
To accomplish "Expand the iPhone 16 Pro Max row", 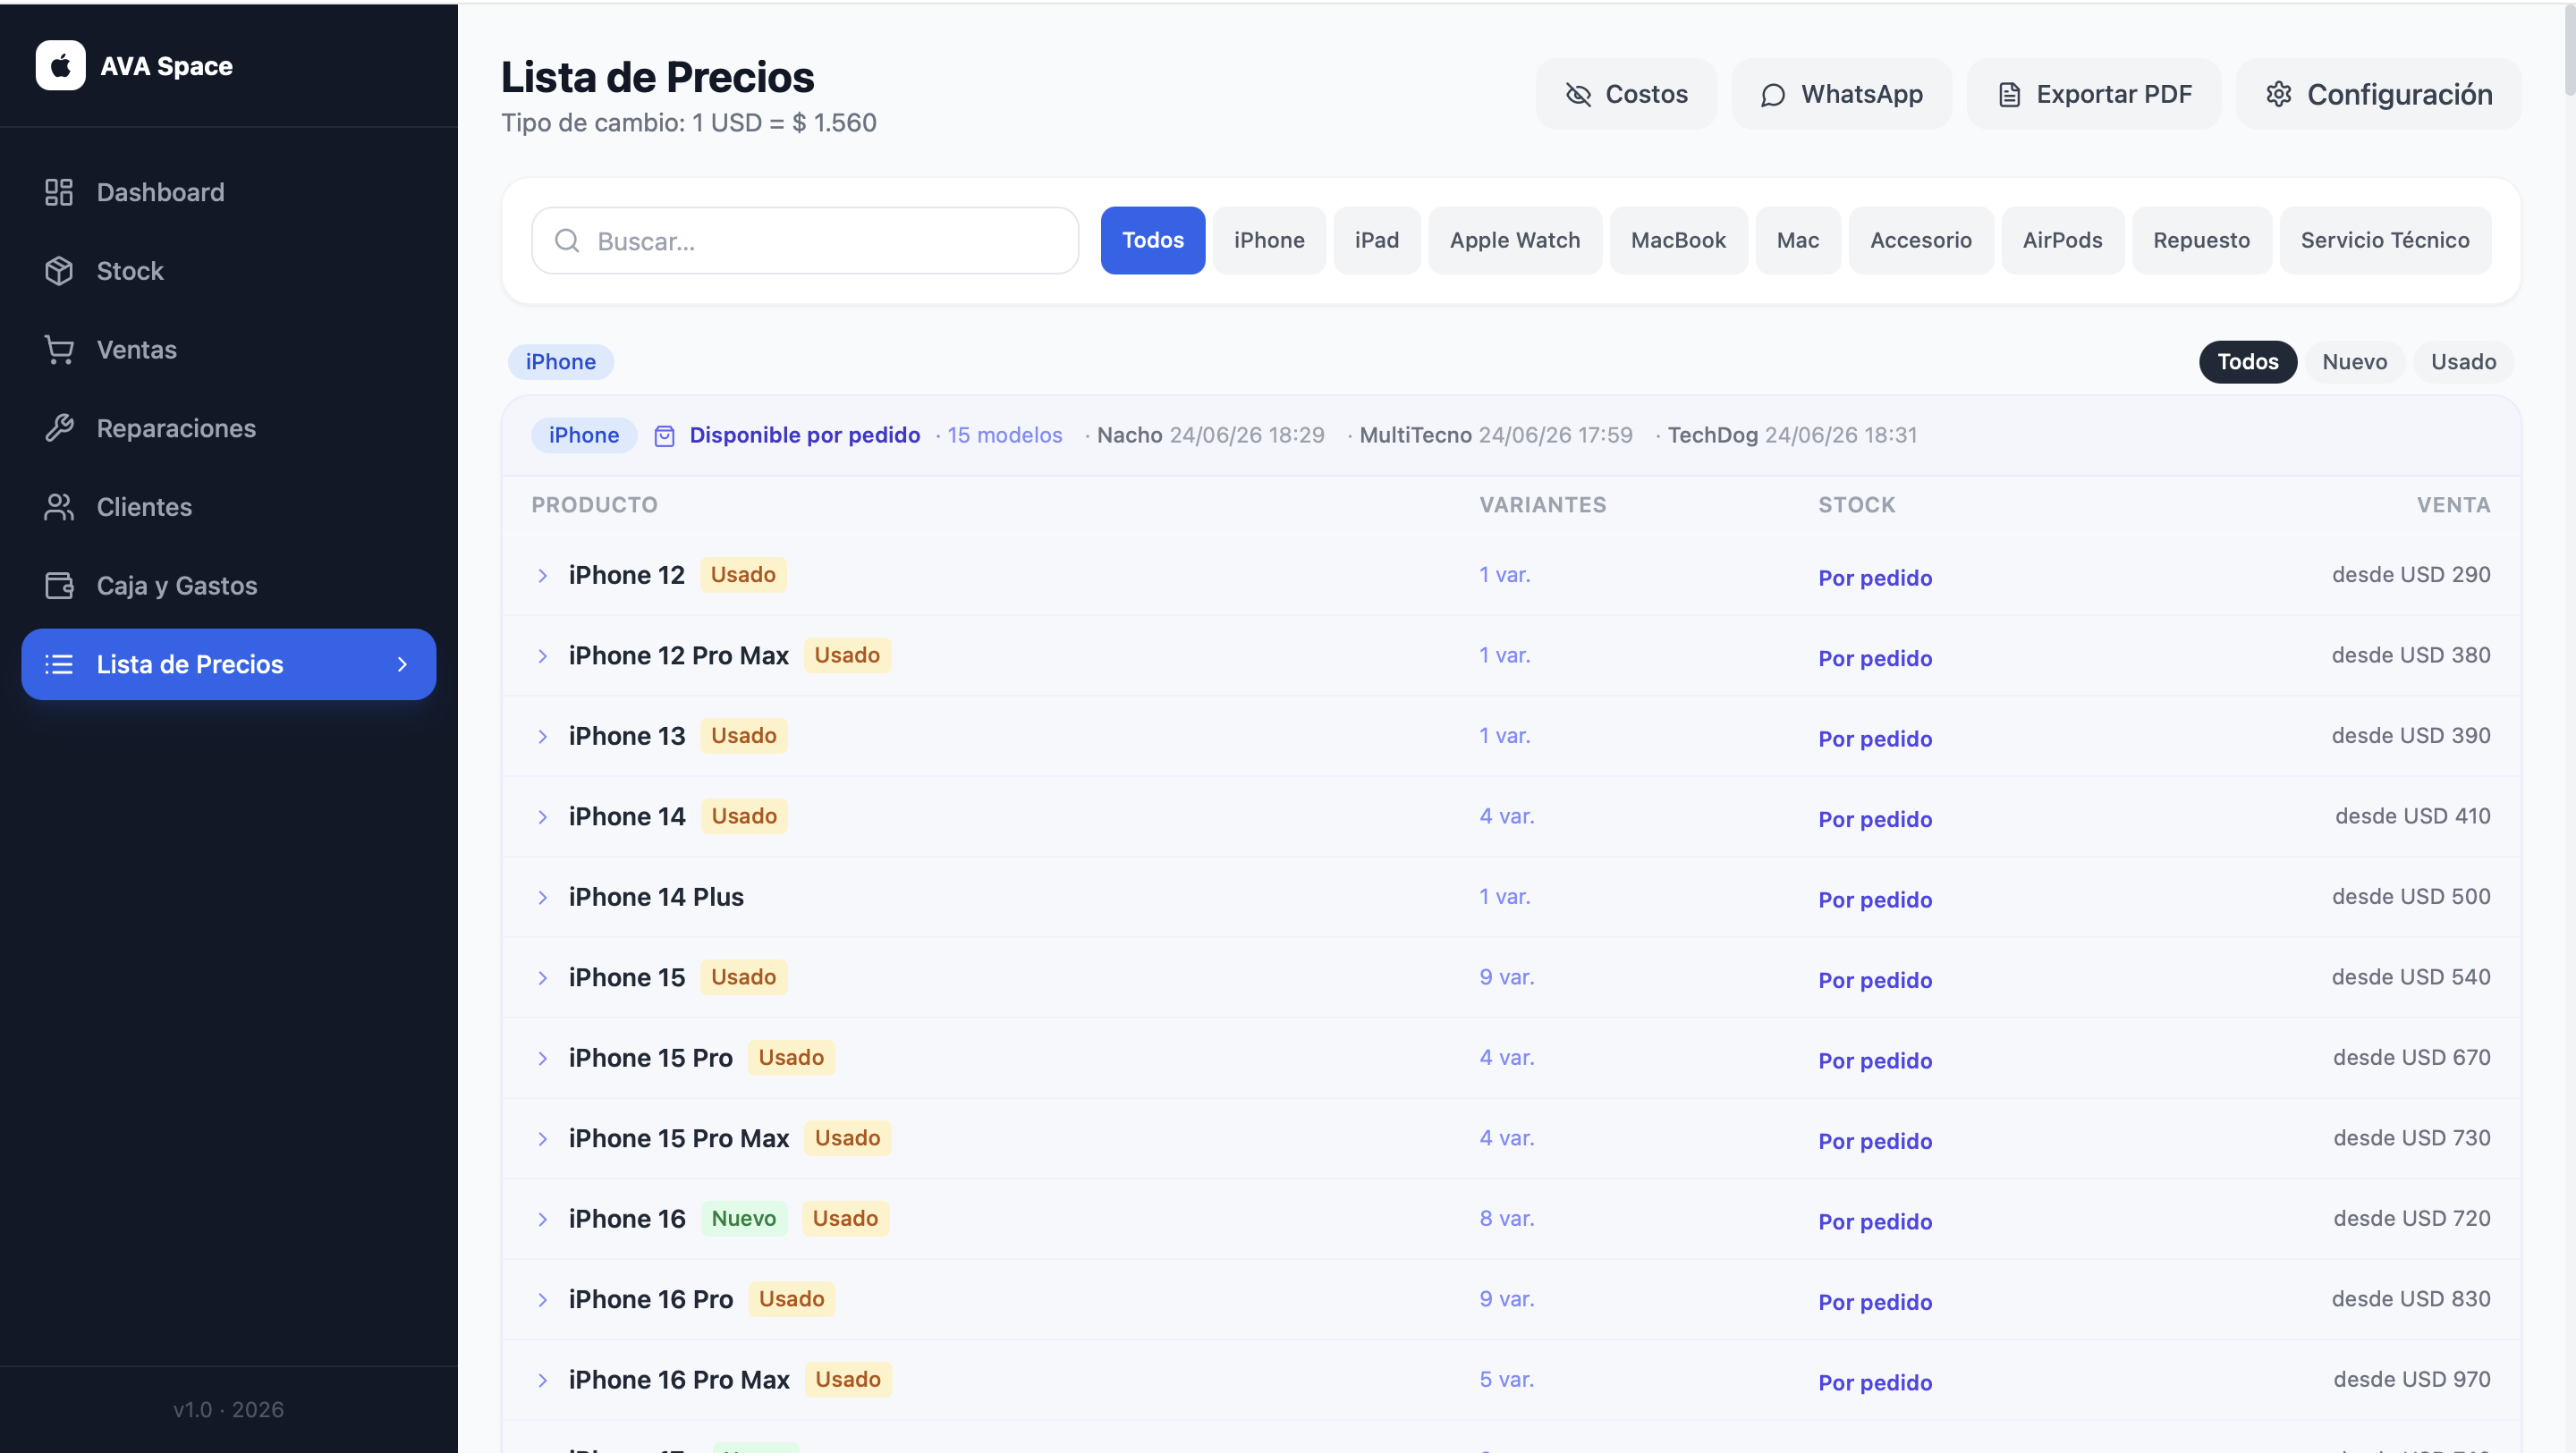I will pos(542,1381).
